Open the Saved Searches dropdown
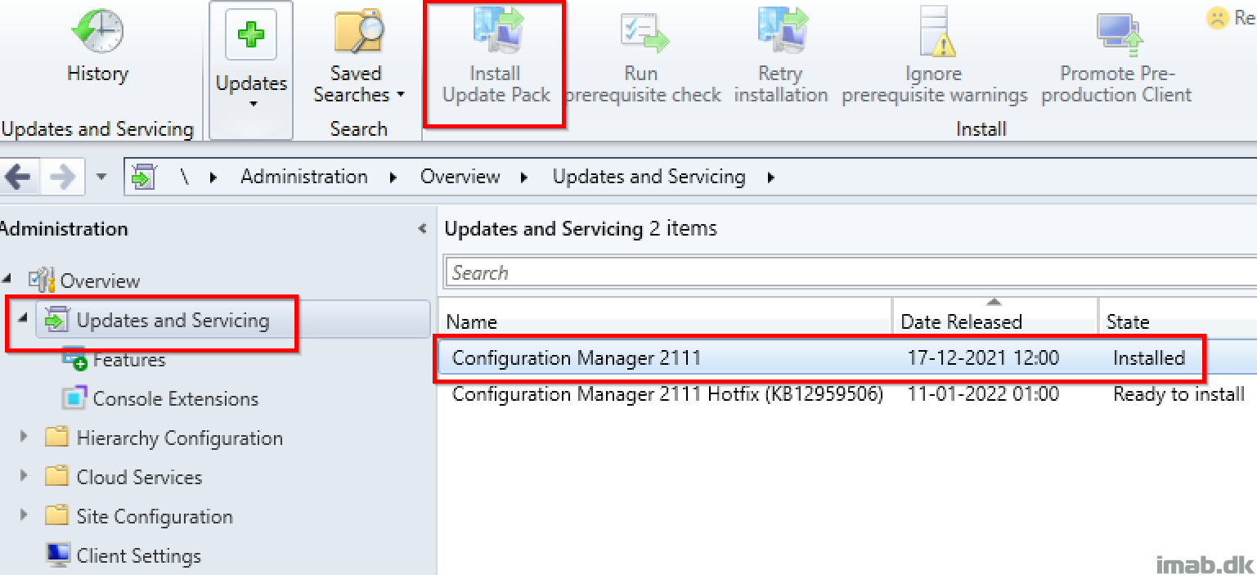This screenshot has height=575, width=1257. (359, 84)
